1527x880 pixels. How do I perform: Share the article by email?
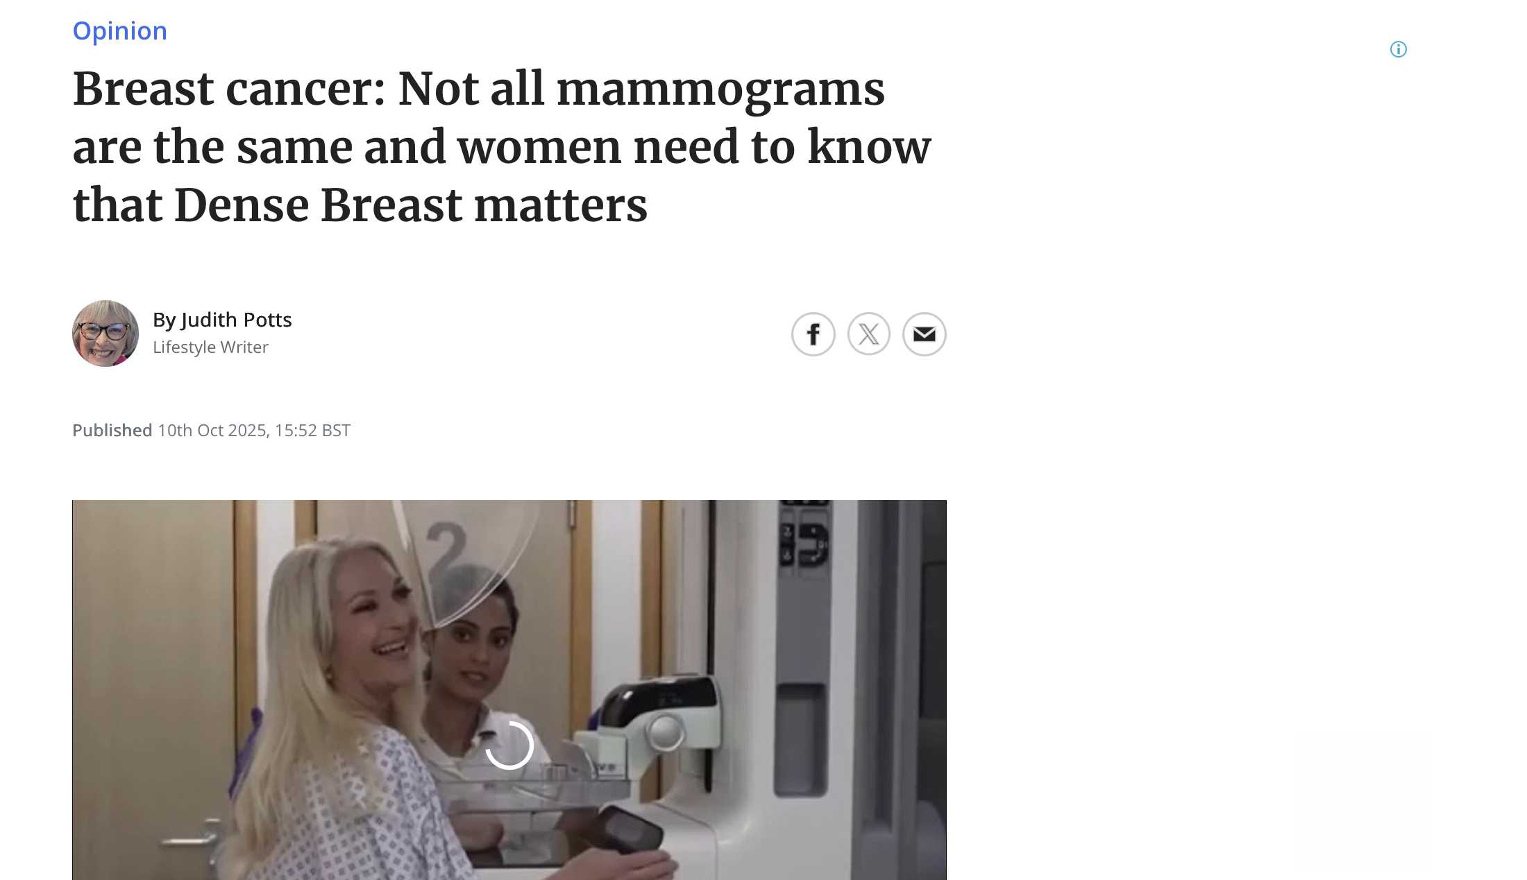[924, 334]
